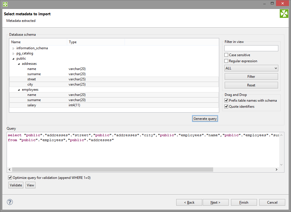Open the ALL filter type dropdown
The width and height of the screenshot is (291, 212).
tap(251, 68)
